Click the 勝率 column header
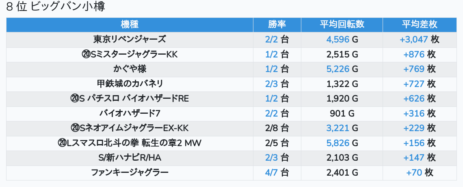This screenshot has width=463, height=187. 277,24
